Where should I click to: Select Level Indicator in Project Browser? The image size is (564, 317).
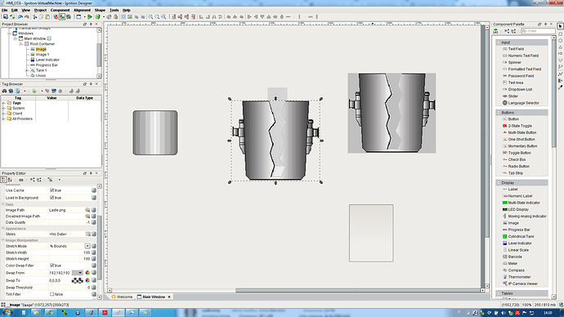[47, 60]
